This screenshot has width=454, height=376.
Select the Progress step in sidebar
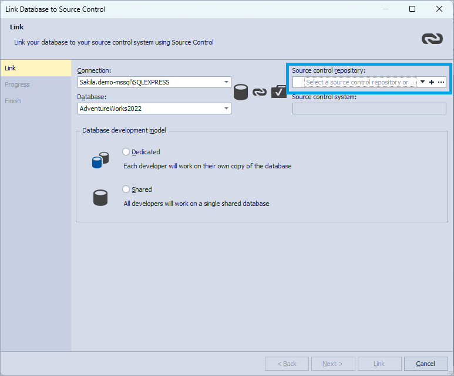(x=36, y=84)
